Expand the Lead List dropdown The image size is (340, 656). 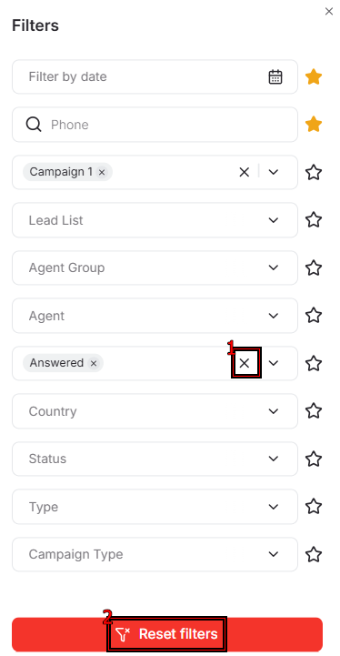click(274, 220)
